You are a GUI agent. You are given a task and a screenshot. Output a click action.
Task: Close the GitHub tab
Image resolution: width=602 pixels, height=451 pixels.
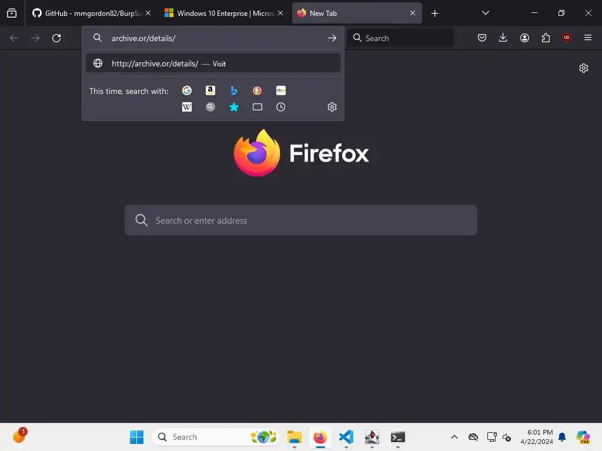148,13
